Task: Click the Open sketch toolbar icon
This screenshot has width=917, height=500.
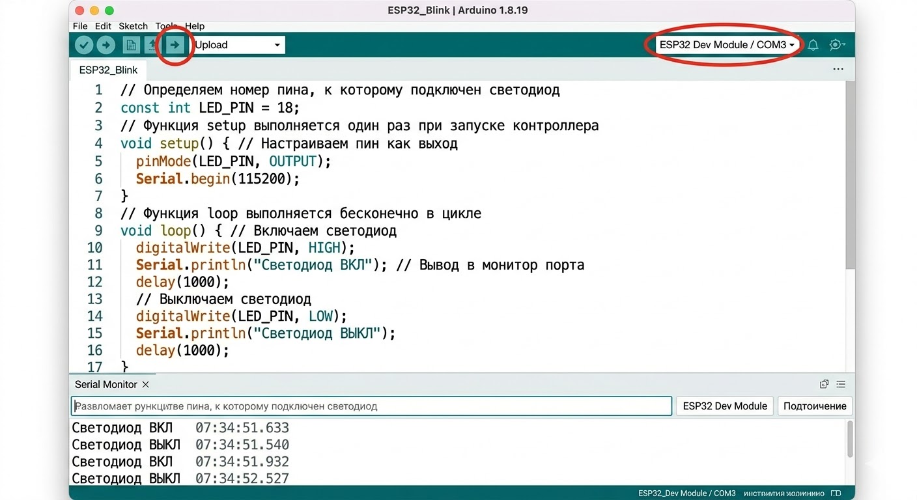Action: click(x=152, y=44)
